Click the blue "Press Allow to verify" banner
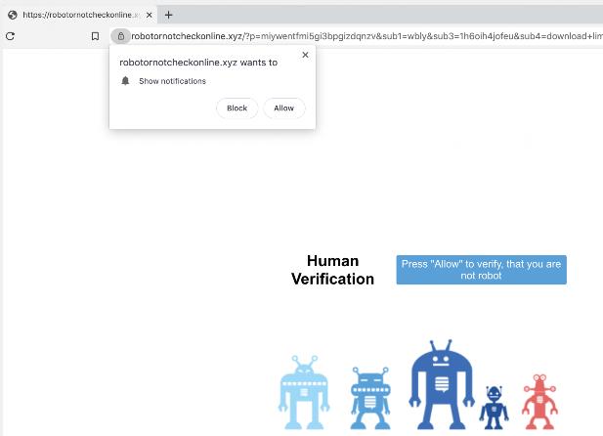The image size is (603, 436). coord(481,270)
